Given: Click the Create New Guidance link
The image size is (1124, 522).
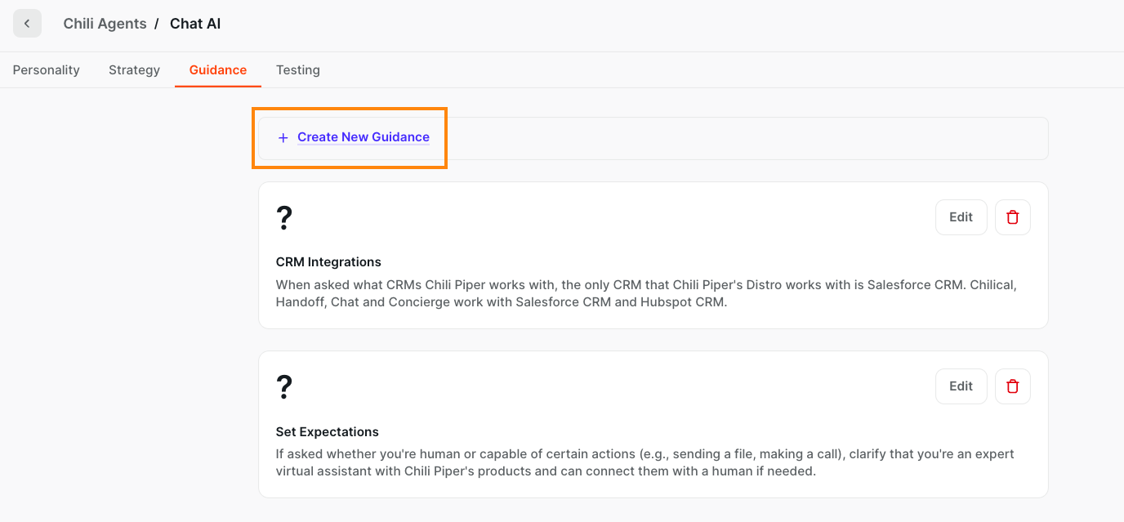Looking at the screenshot, I should tap(364, 137).
